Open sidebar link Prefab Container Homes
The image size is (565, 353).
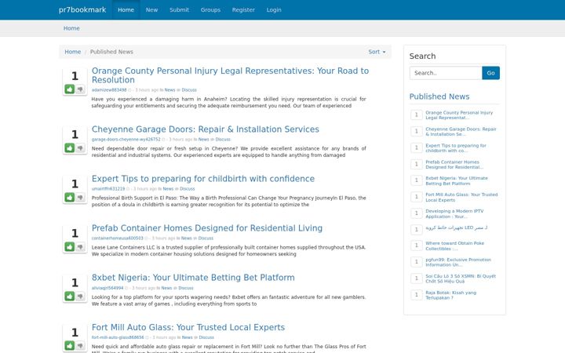point(454,165)
